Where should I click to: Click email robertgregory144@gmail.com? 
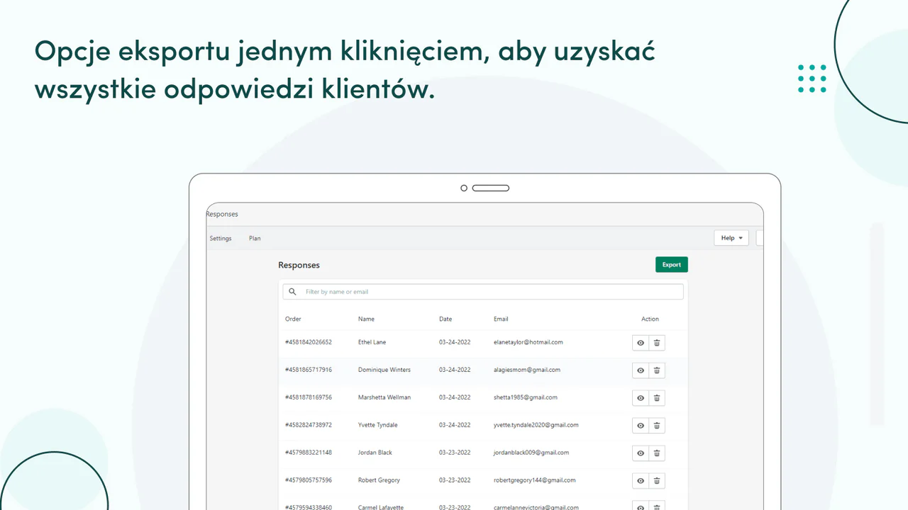pos(535,480)
